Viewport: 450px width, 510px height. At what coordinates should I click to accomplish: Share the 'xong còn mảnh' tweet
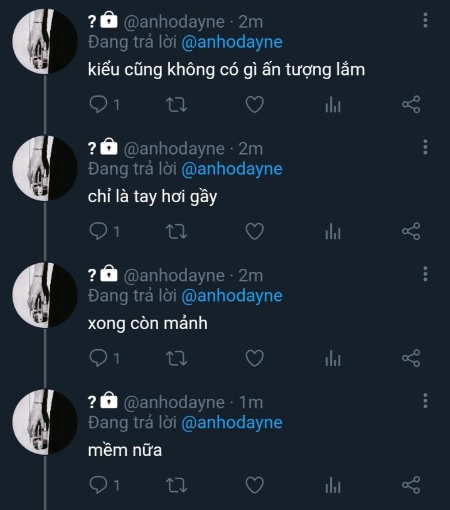pyautogui.click(x=410, y=359)
